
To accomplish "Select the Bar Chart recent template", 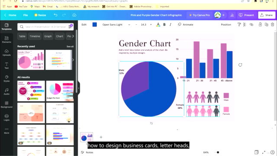I will click(x=59, y=60).
